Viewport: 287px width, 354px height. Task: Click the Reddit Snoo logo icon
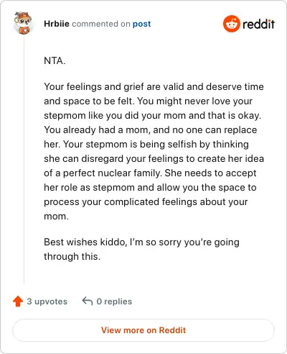tap(231, 24)
